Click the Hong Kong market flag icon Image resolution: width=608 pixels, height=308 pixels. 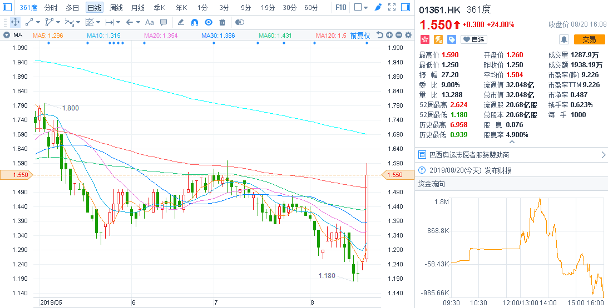click(426, 39)
